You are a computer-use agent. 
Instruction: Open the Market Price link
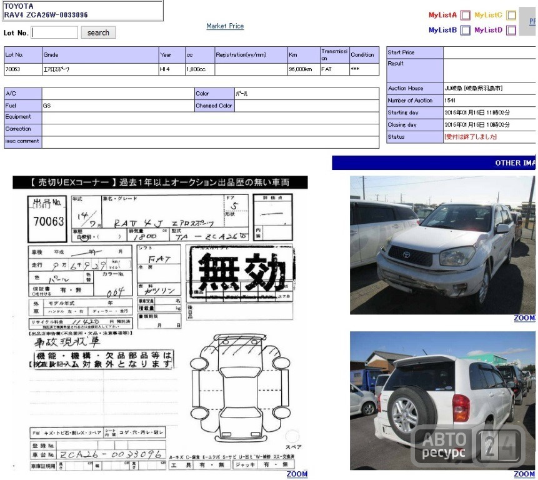click(x=225, y=26)
